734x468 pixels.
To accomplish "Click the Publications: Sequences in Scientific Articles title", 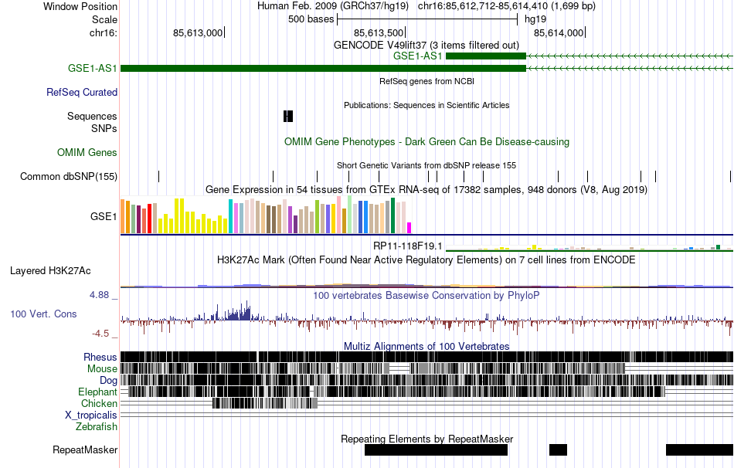I will coord(426,105).
